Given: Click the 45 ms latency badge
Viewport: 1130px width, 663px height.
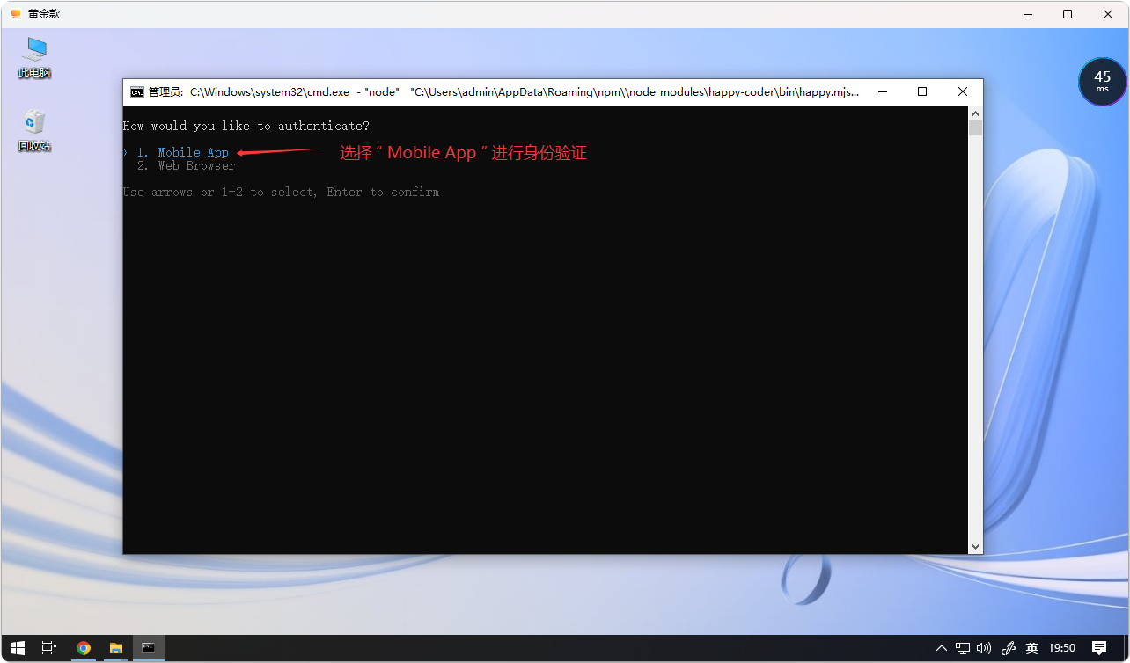Looking at the screenshot, I should [x=1102, y=82].
